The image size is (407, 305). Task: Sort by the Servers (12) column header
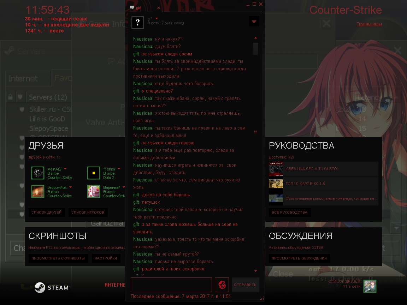(48, 97)
